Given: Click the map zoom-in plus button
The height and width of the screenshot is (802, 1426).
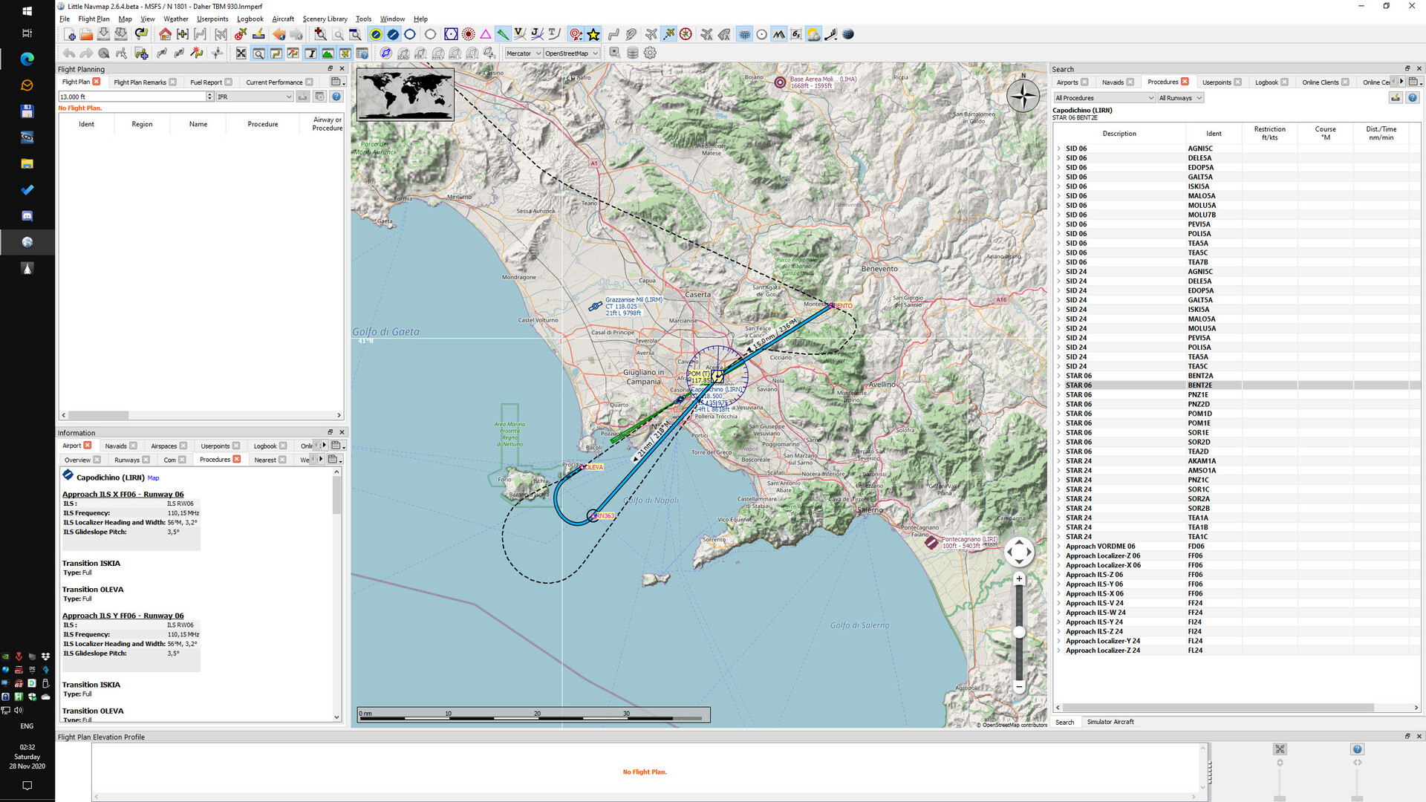Looking at the screenshot, I should [1019, 578].
